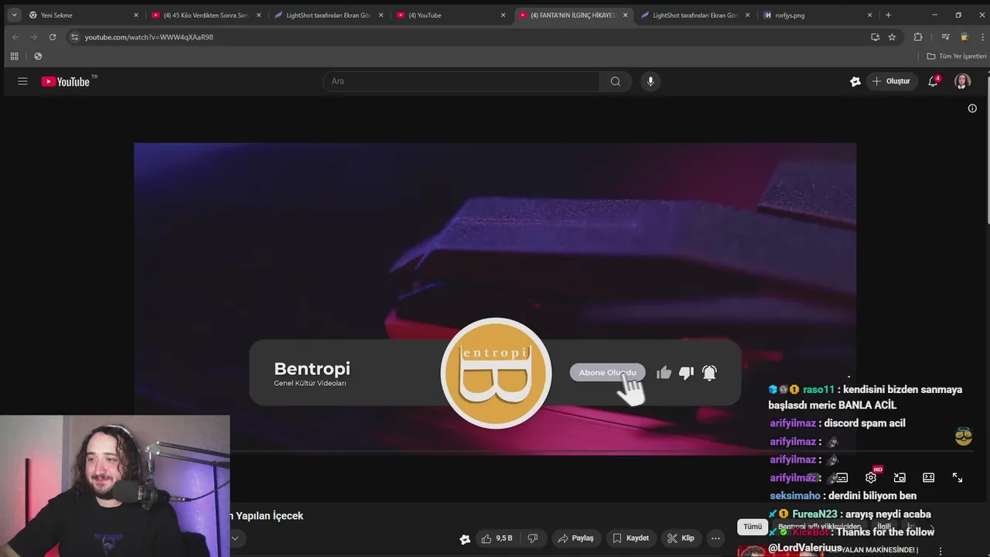Screen dimensions: 990x557
Task: Start voice search with microphone icon
Action: click(x=650, y=81)
